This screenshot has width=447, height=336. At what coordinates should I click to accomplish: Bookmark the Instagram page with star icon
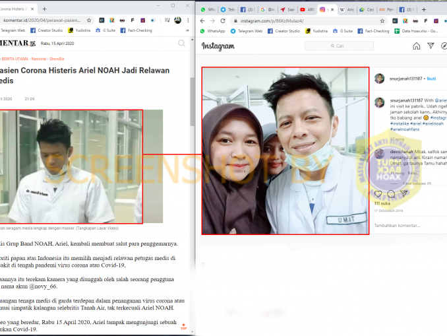(382, 21)
